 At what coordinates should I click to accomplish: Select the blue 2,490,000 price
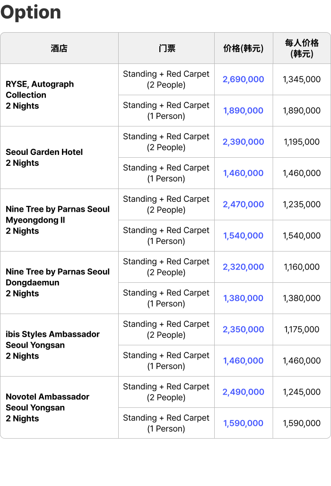click(243, 392)
